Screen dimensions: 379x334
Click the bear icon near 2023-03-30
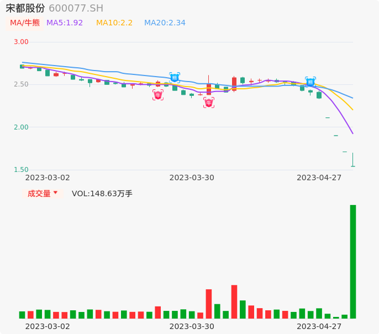(x=175, y=78)
